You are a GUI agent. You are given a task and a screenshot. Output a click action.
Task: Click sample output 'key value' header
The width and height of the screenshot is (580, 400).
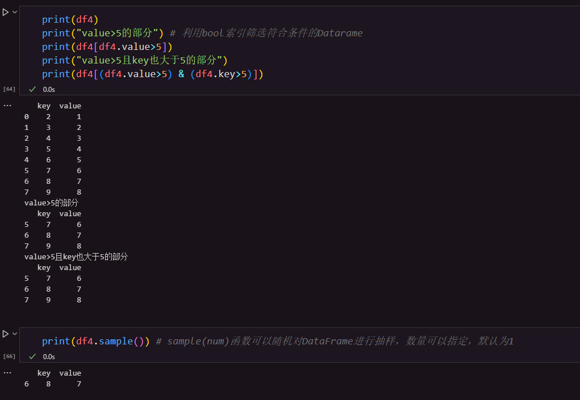click(x=59, y=373)
